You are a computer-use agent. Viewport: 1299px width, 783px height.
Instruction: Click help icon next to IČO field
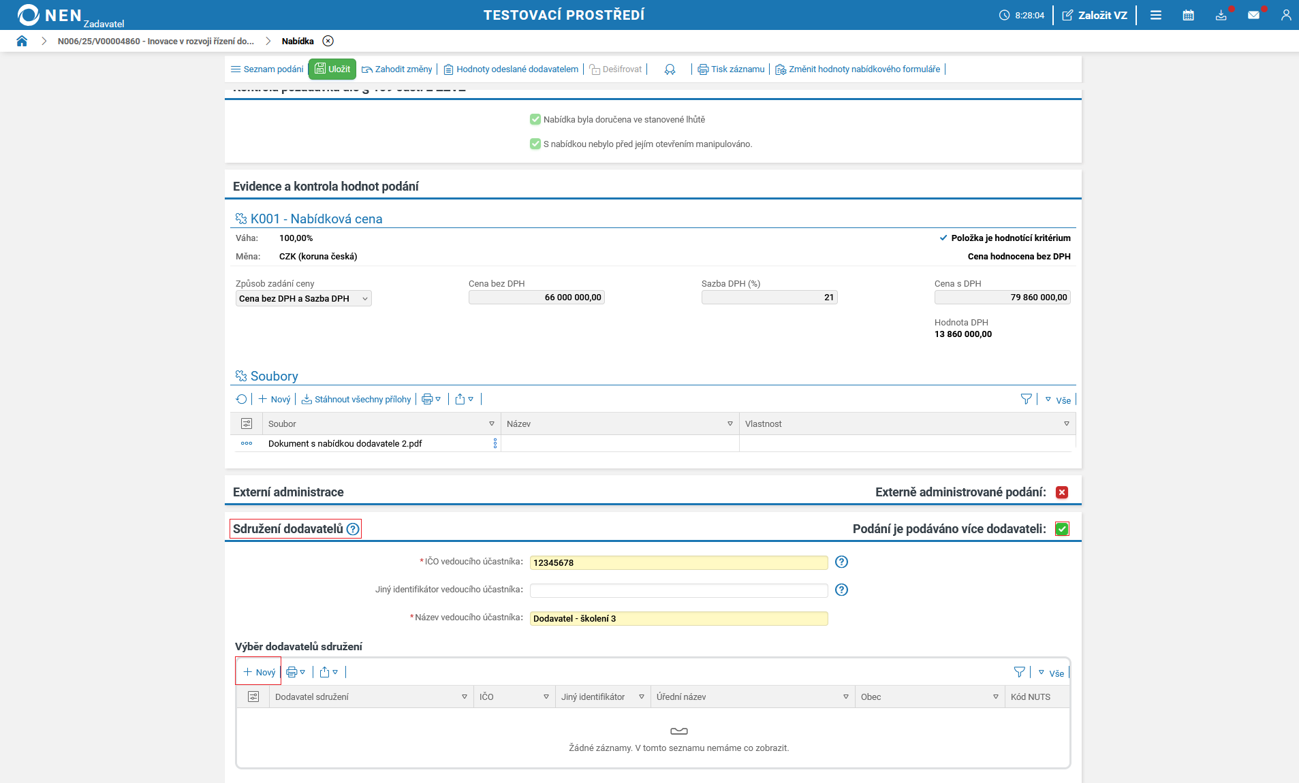[x=841, y=562]
